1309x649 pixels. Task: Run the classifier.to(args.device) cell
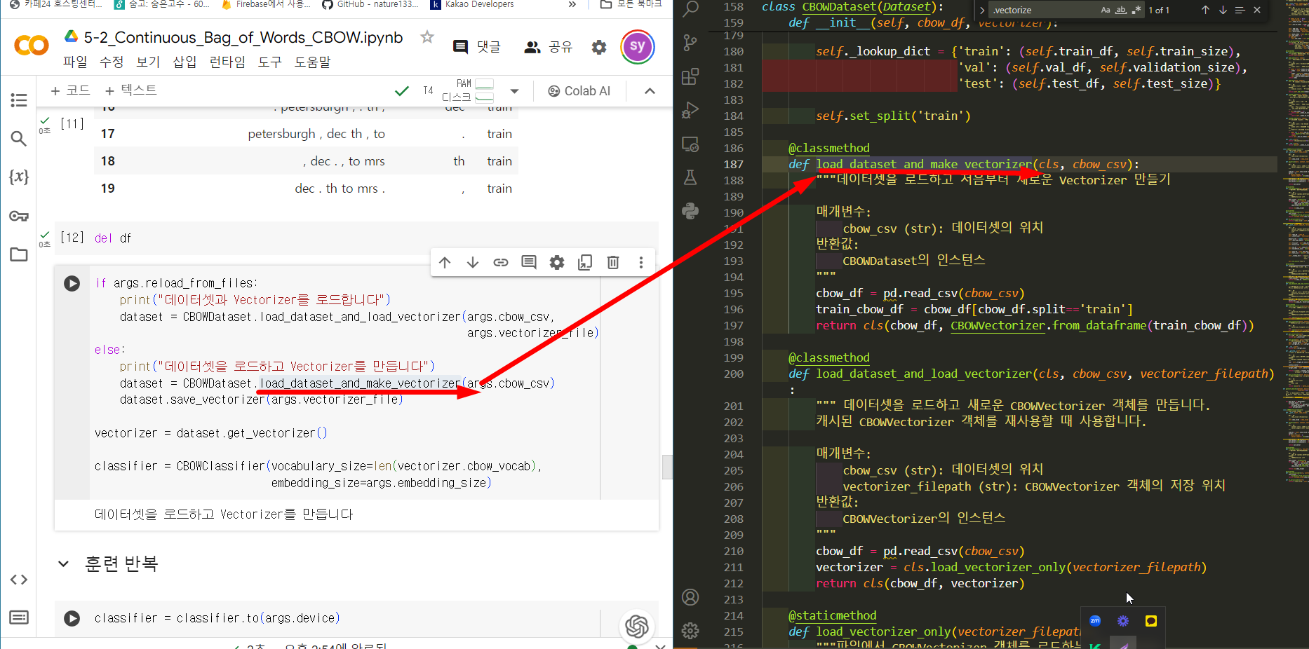click(x=72, y=618)
